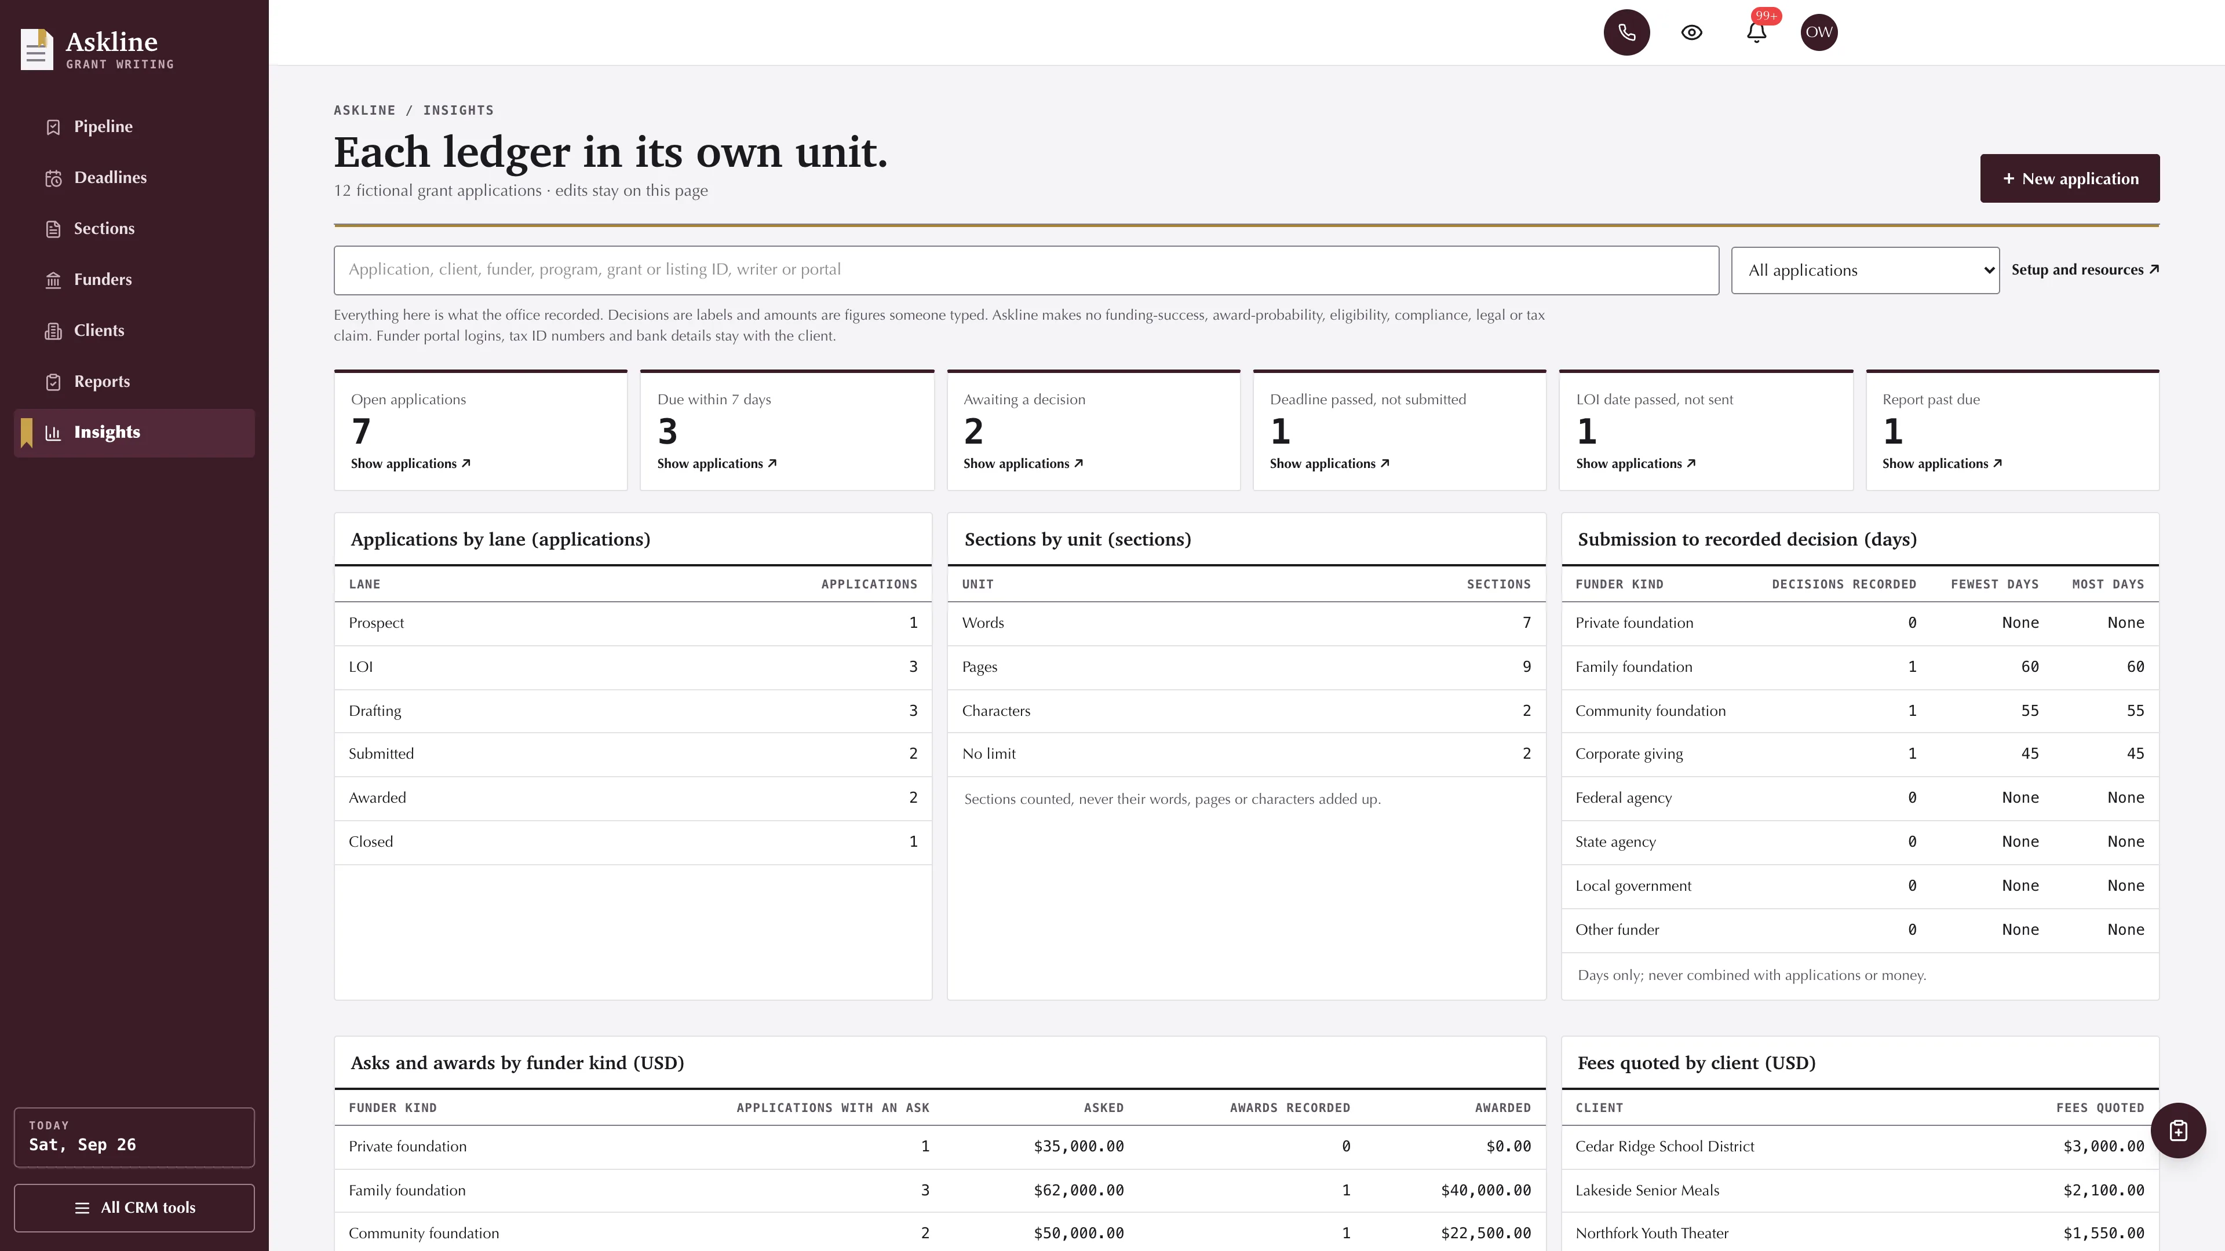2225x1251 pixels.
Task: Click the Federal agency row
Action: (x=1859, y=798)
